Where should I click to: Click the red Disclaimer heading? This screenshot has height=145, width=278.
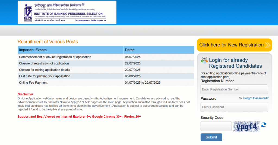point(25,94)
